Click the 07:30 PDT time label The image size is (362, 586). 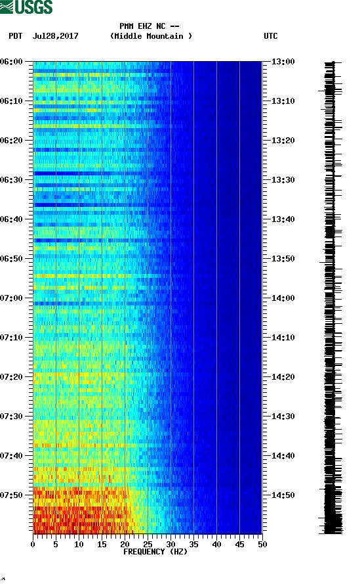[x=12, y=417]
